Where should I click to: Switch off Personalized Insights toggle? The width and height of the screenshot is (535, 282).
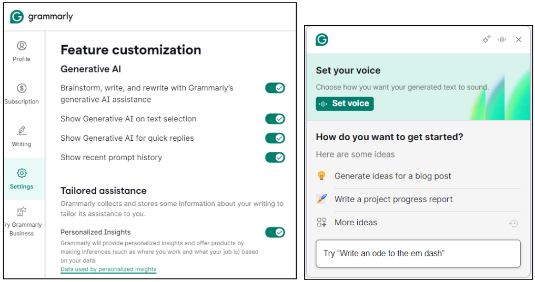coord(275,232)
